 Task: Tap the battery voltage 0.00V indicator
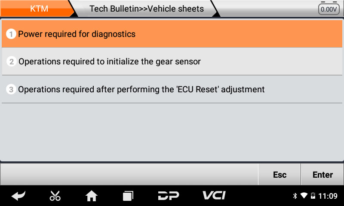(329, 9)
